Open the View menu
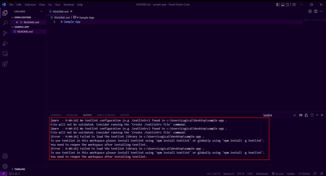The image size is (326, 176). click(42, 4)
